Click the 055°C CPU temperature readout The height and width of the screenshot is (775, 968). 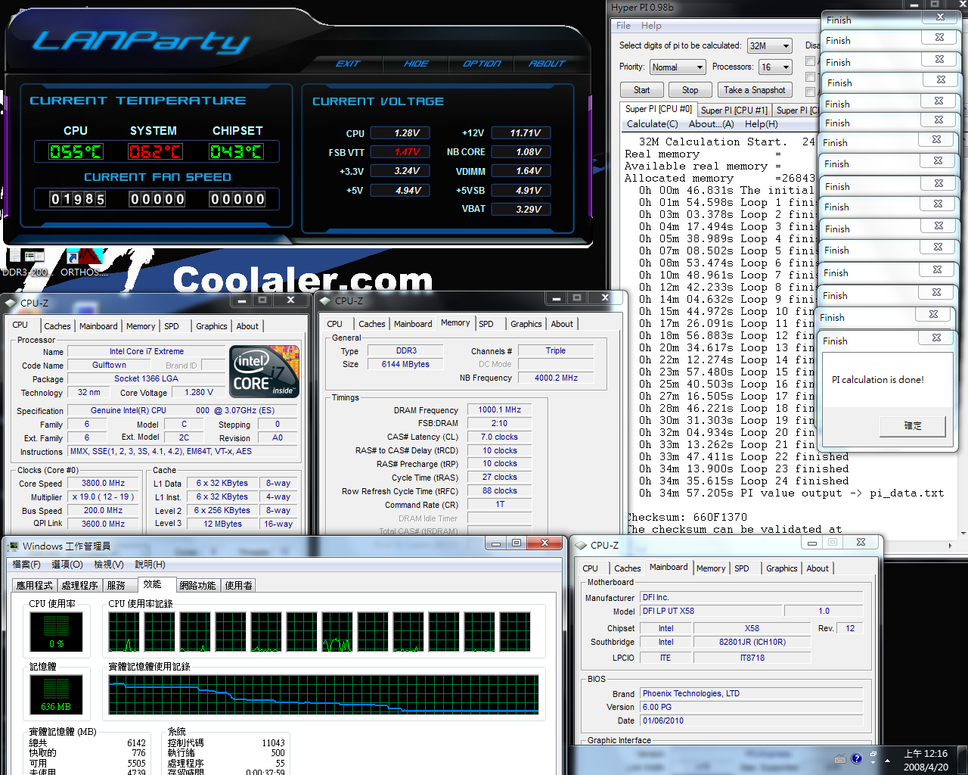[76, 151]
